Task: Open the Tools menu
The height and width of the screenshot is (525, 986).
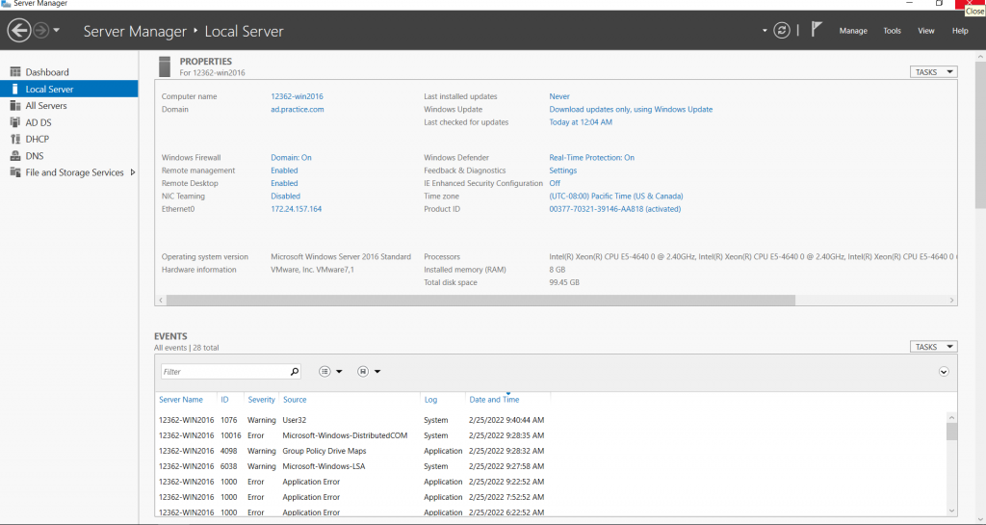Action: click(x=892, y=31)
